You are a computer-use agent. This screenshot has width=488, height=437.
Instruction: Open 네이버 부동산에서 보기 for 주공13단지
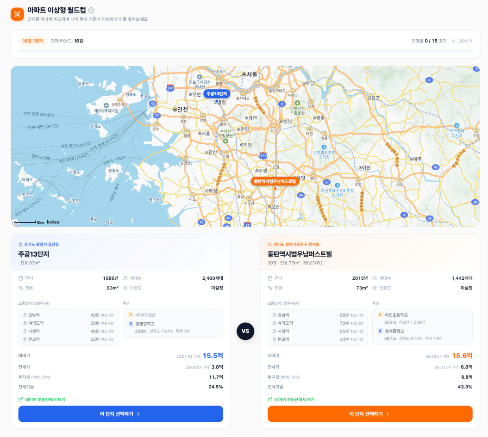[x=42, y=400]
